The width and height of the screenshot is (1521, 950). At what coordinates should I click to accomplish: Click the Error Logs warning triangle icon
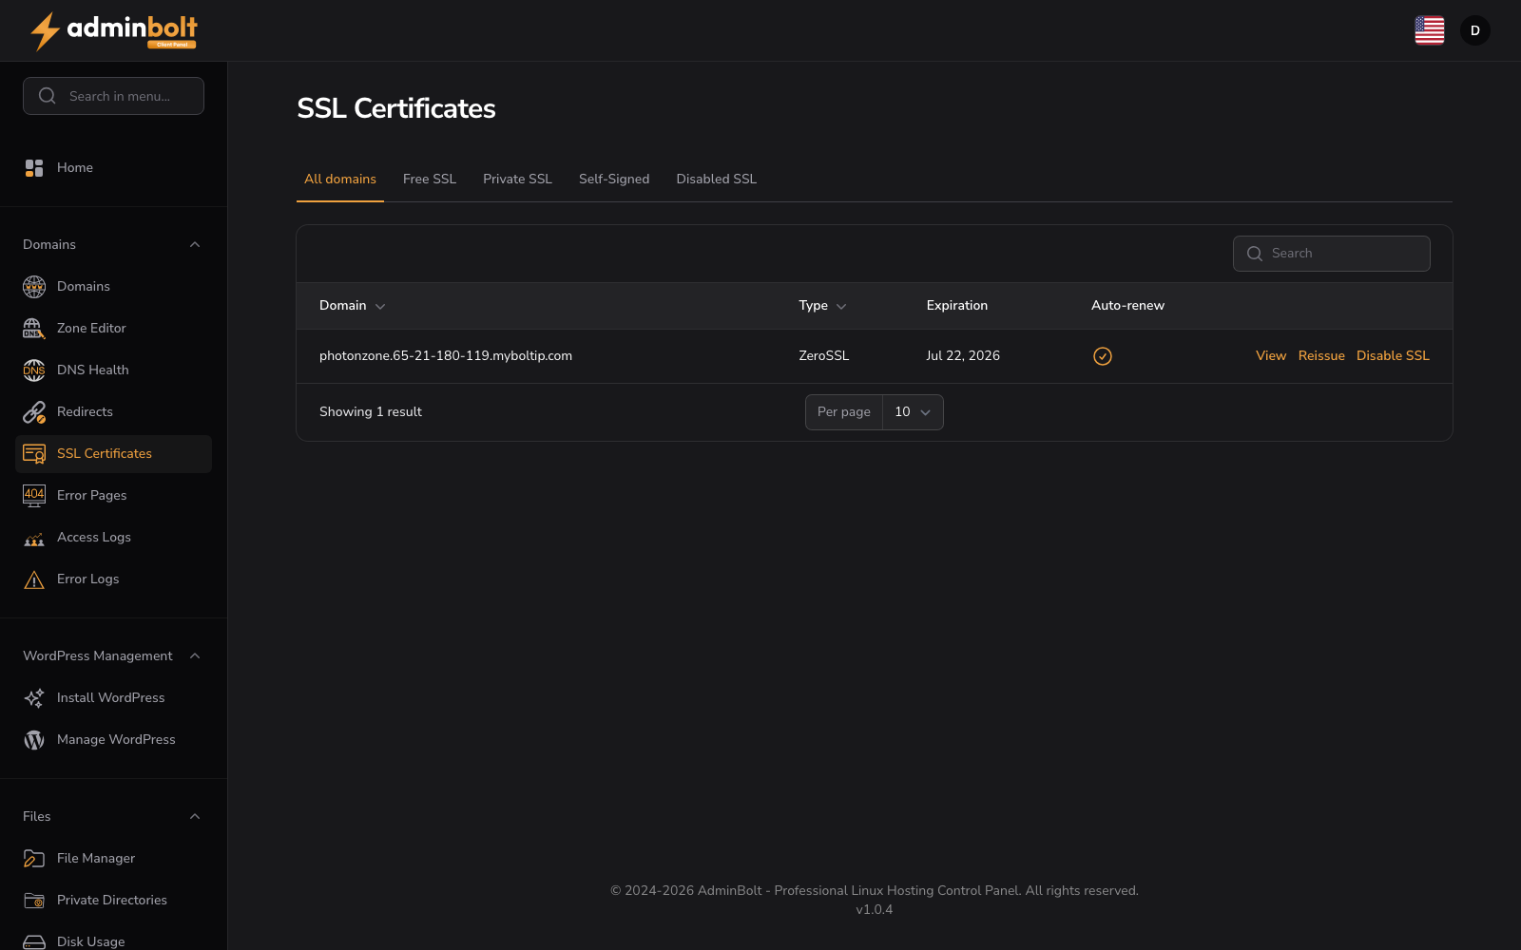[x=34, y=579]
